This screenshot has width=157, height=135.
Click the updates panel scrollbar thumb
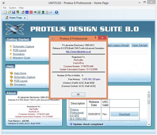click(x=149, y=99)
